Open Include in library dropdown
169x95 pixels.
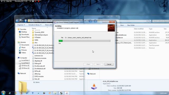[35, 25]
